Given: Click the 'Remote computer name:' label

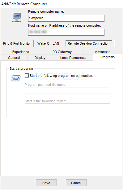Looking at the screenshot, I should 46,12.
